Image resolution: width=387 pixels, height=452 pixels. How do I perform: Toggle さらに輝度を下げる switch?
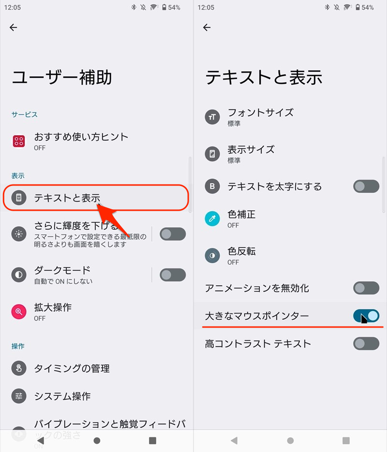tap(173, 234)
